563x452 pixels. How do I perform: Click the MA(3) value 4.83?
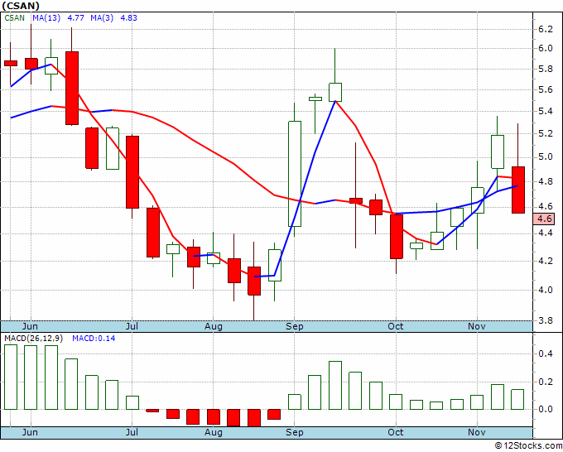128,18
